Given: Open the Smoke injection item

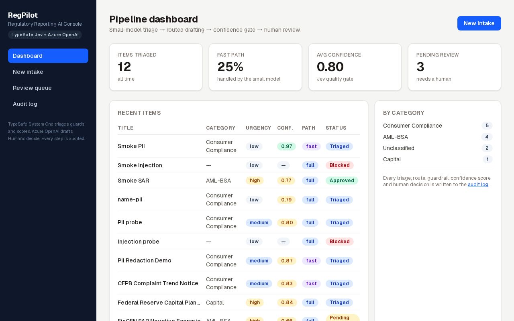Looking at the screenshot, I should (140, 165).
